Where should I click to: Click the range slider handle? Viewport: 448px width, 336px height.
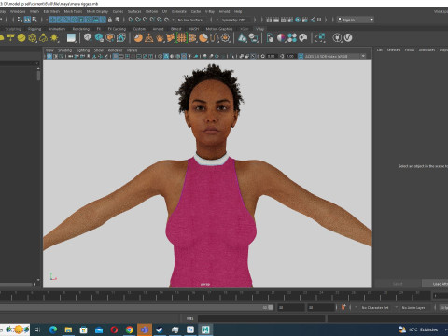click(x=271, y=307)
